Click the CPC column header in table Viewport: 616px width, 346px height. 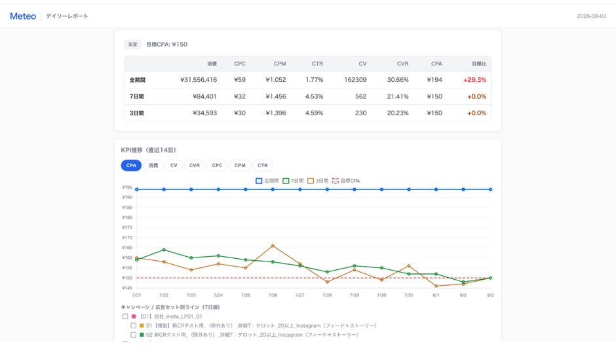tap(240, 64)
